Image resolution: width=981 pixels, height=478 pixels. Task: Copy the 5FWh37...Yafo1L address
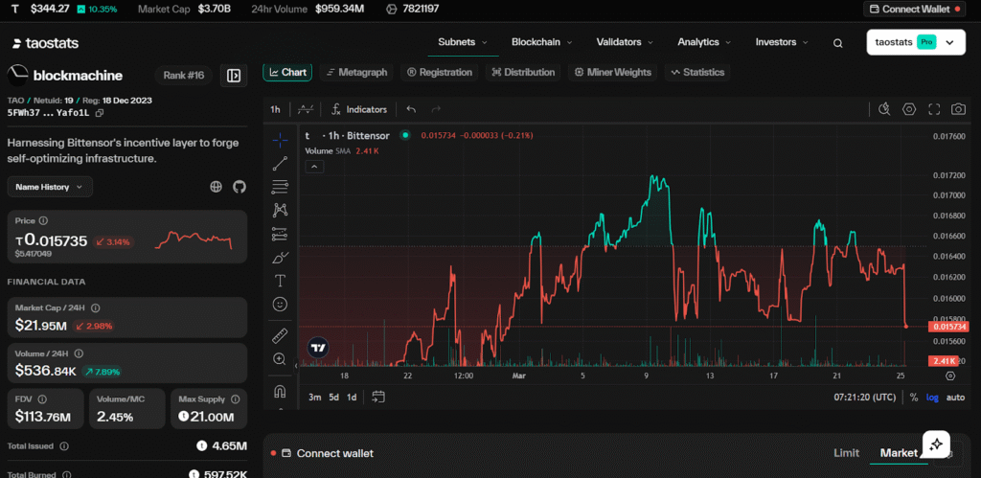click(x=100, y=113)
